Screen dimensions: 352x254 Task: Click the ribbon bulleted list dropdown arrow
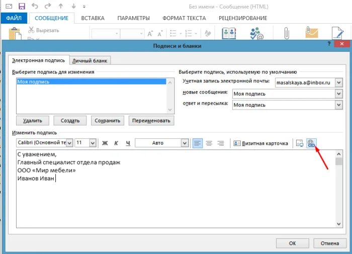point(181,34)
